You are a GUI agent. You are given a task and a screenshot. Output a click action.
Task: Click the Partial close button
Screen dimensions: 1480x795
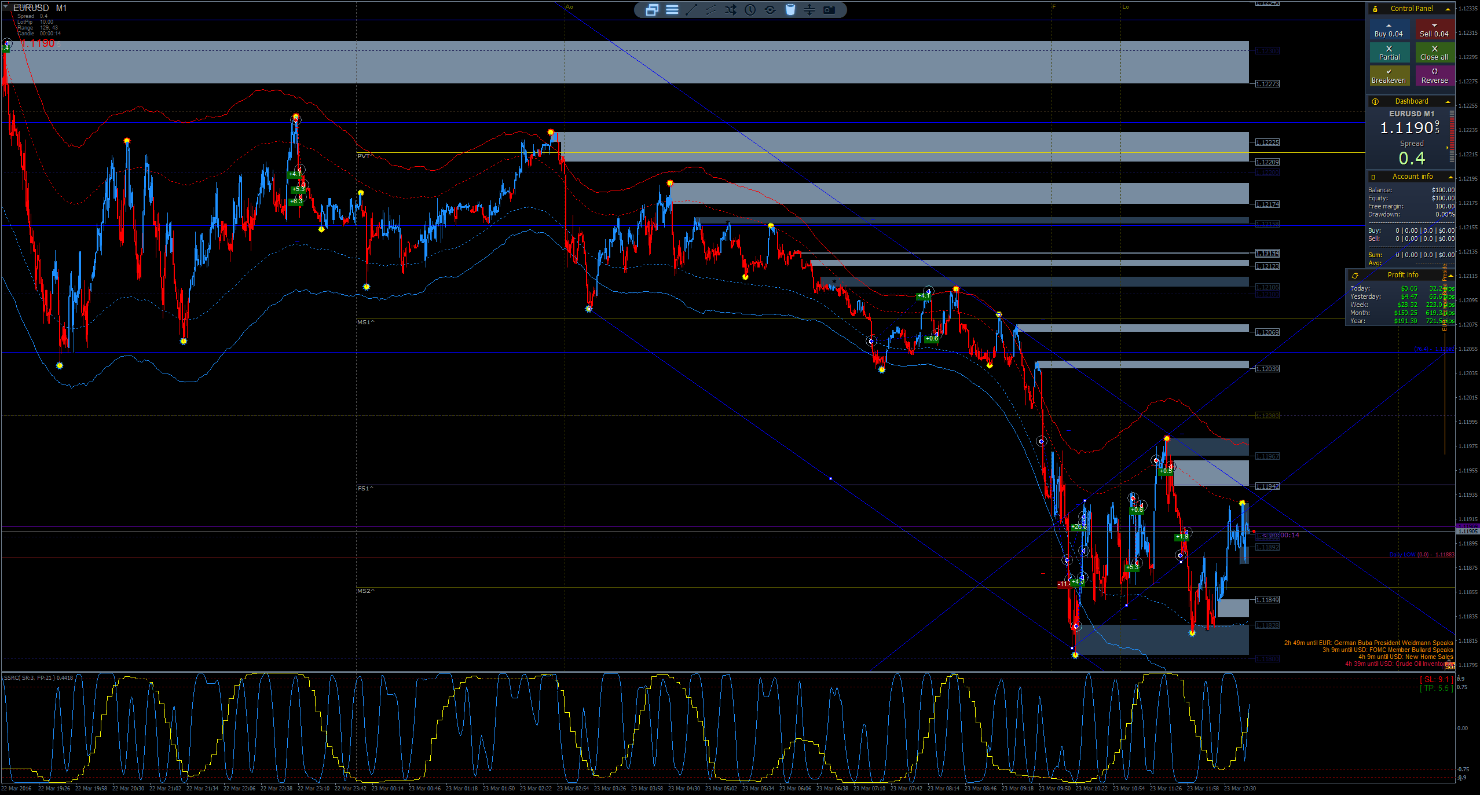point(1389,53)
